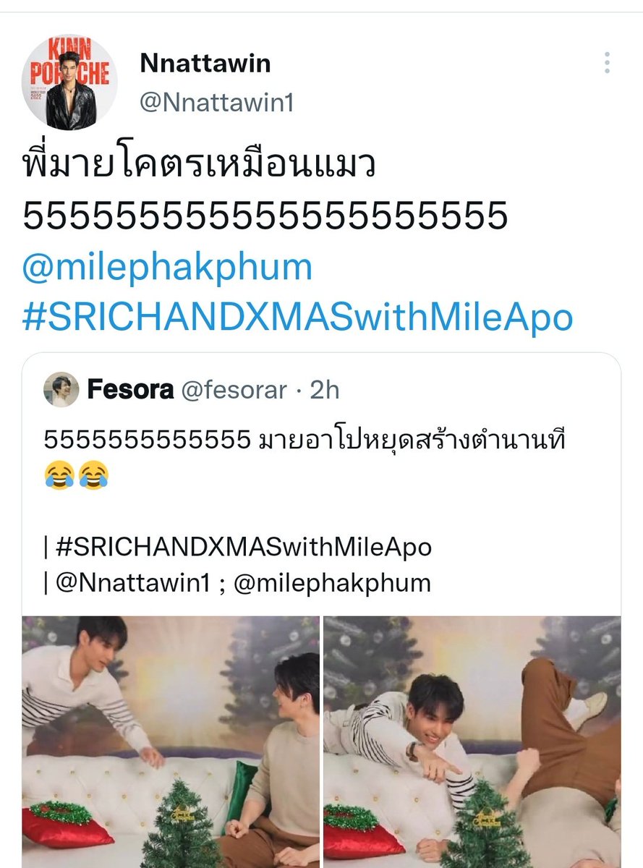Open the @fesorar handle in quoted tweet
Screen dimensions: 643x868
click(234, 391)
